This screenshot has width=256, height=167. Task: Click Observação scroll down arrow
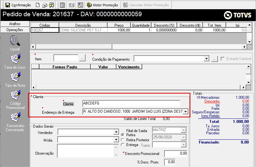point(116,155)
